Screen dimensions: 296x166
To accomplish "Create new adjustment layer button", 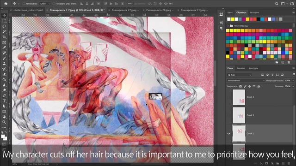I will pos(272,163).
